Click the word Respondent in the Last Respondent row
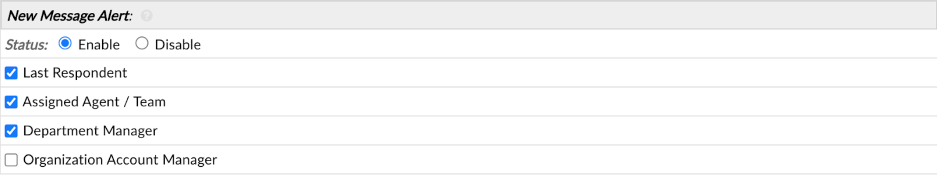The height and width of the screenshot is (179, 938). [x=90, y=73]
